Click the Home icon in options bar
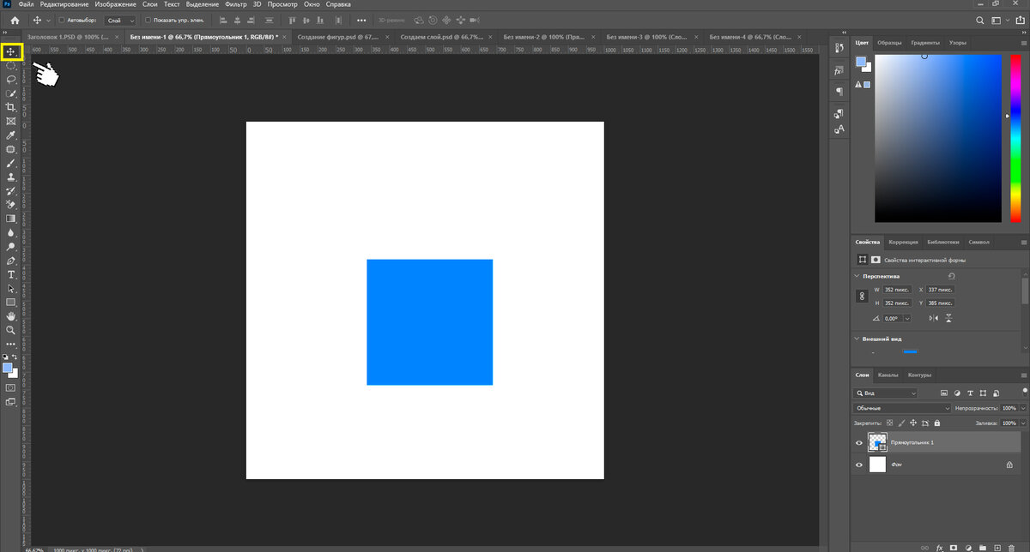Image resolution: width=1030 pixels, height=552 pixels. 15,20
